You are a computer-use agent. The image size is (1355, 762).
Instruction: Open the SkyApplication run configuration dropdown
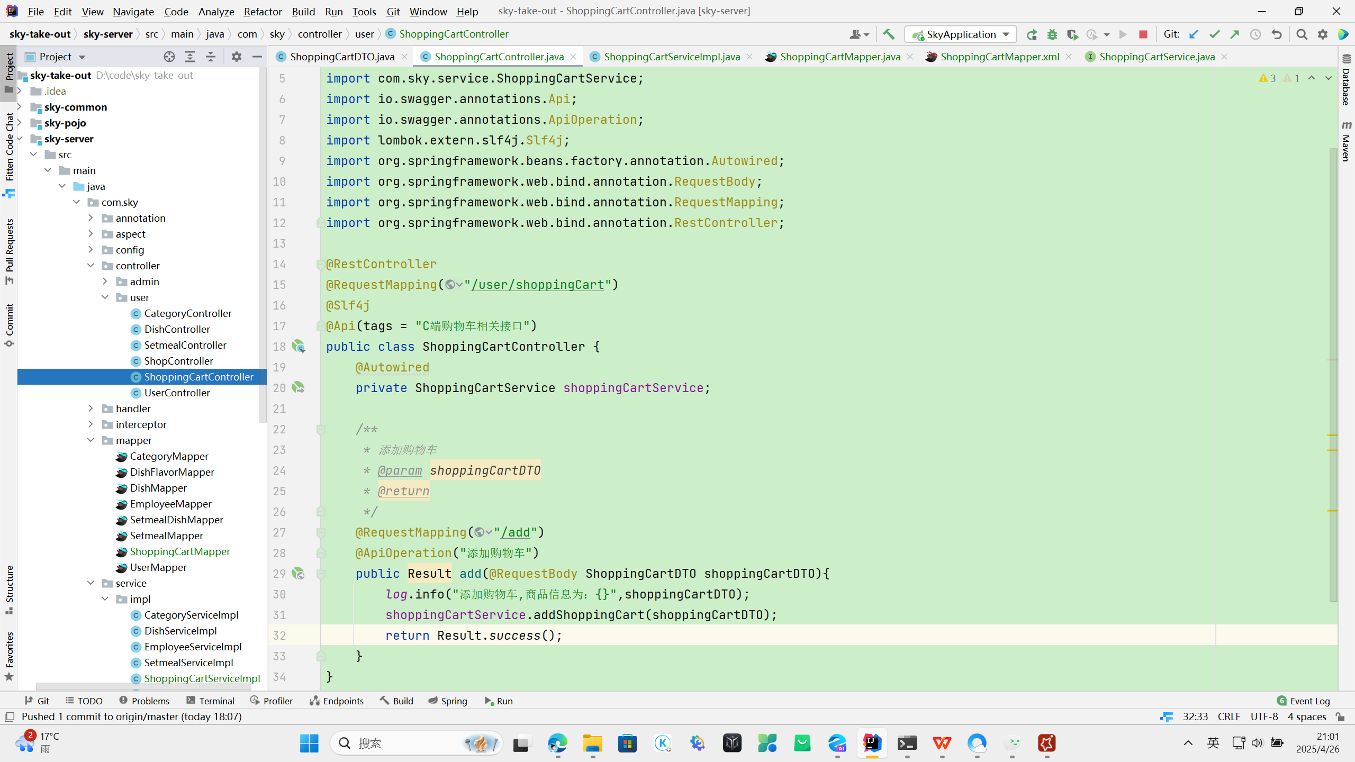pyautogui.click(x=960, y=34)
